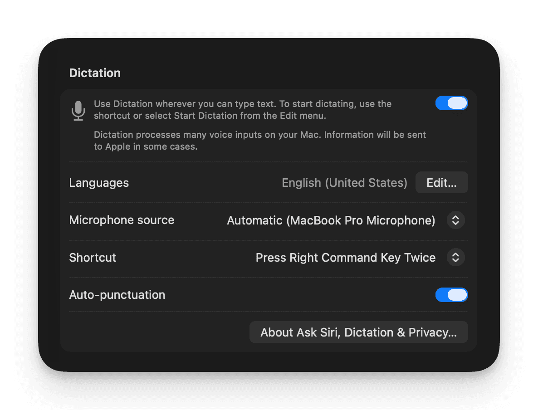
Task: Select the English (United States) language label
Action: pyautogui.click(x=344, y=182)
